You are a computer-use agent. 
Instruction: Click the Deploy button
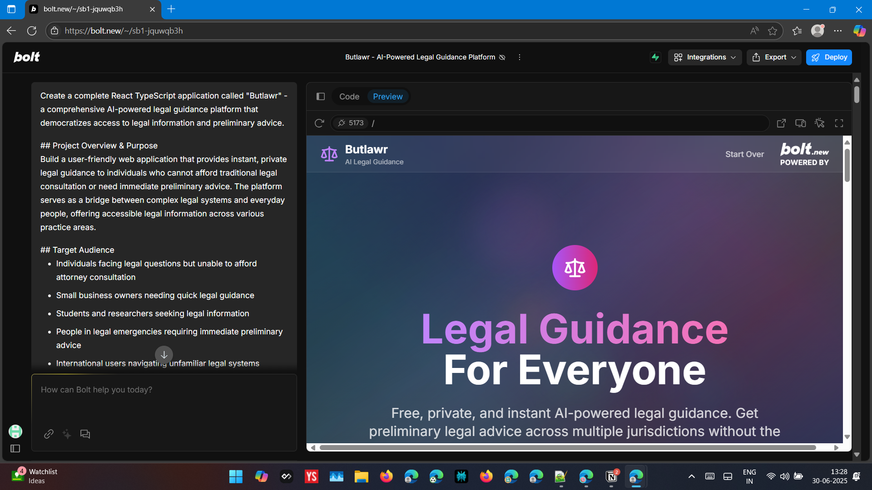point(829,57)
